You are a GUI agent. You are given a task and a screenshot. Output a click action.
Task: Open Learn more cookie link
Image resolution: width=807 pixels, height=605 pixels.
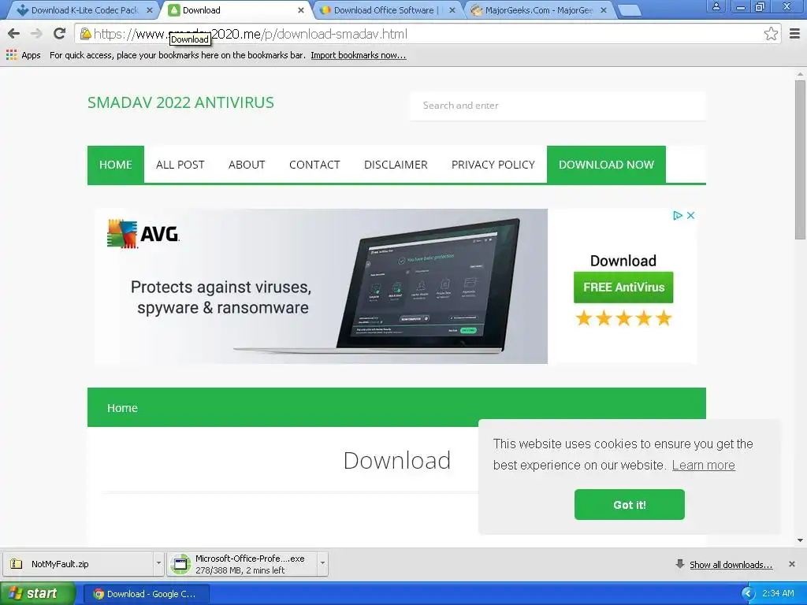703,465
